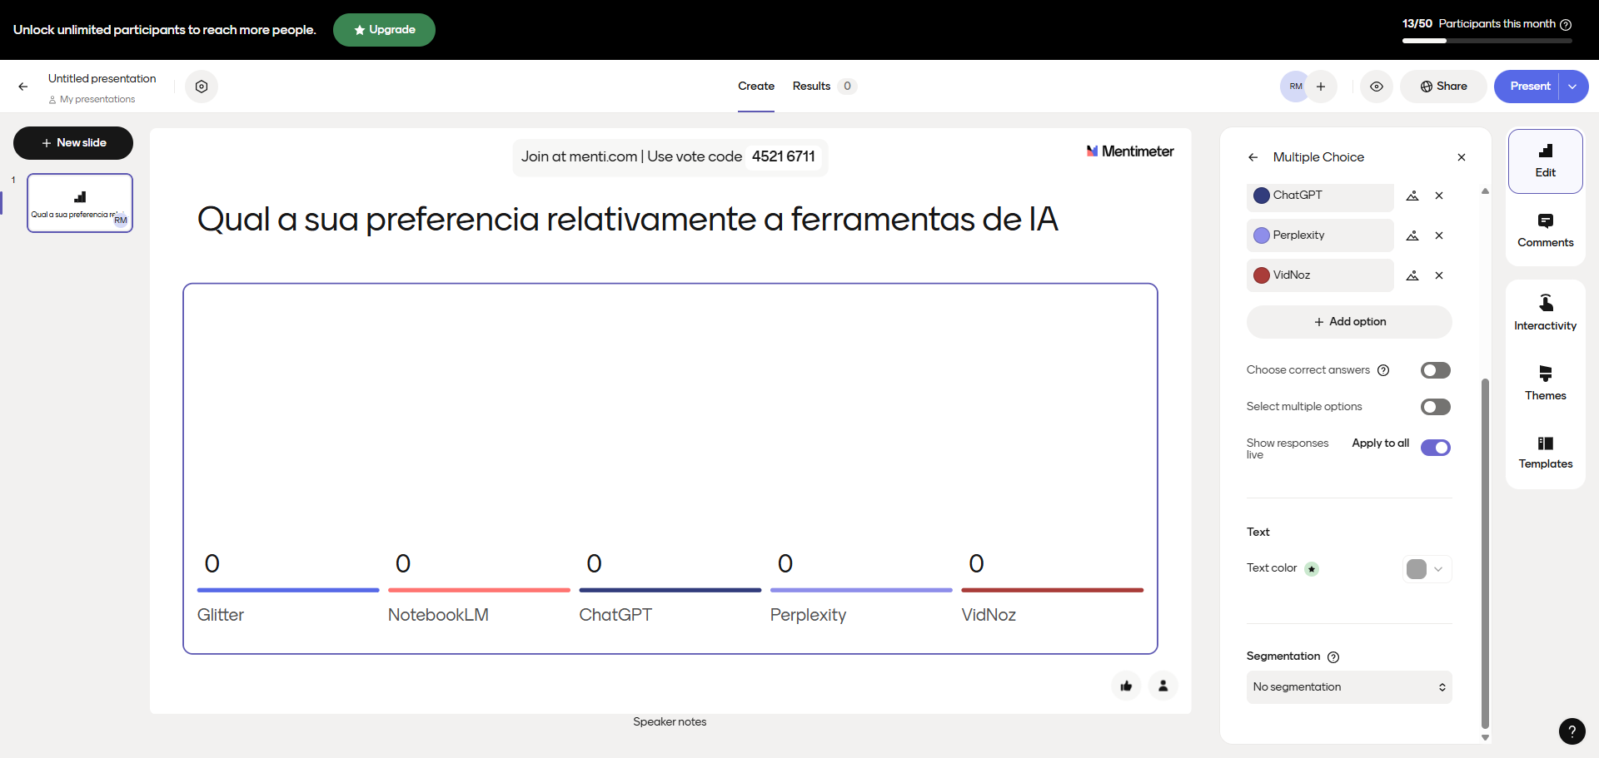Remove the Perplexity option
1599x758 pixels.
click(1439, 235)
